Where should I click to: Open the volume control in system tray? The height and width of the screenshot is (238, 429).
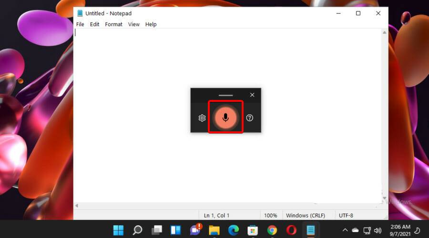tap(378, 230)
